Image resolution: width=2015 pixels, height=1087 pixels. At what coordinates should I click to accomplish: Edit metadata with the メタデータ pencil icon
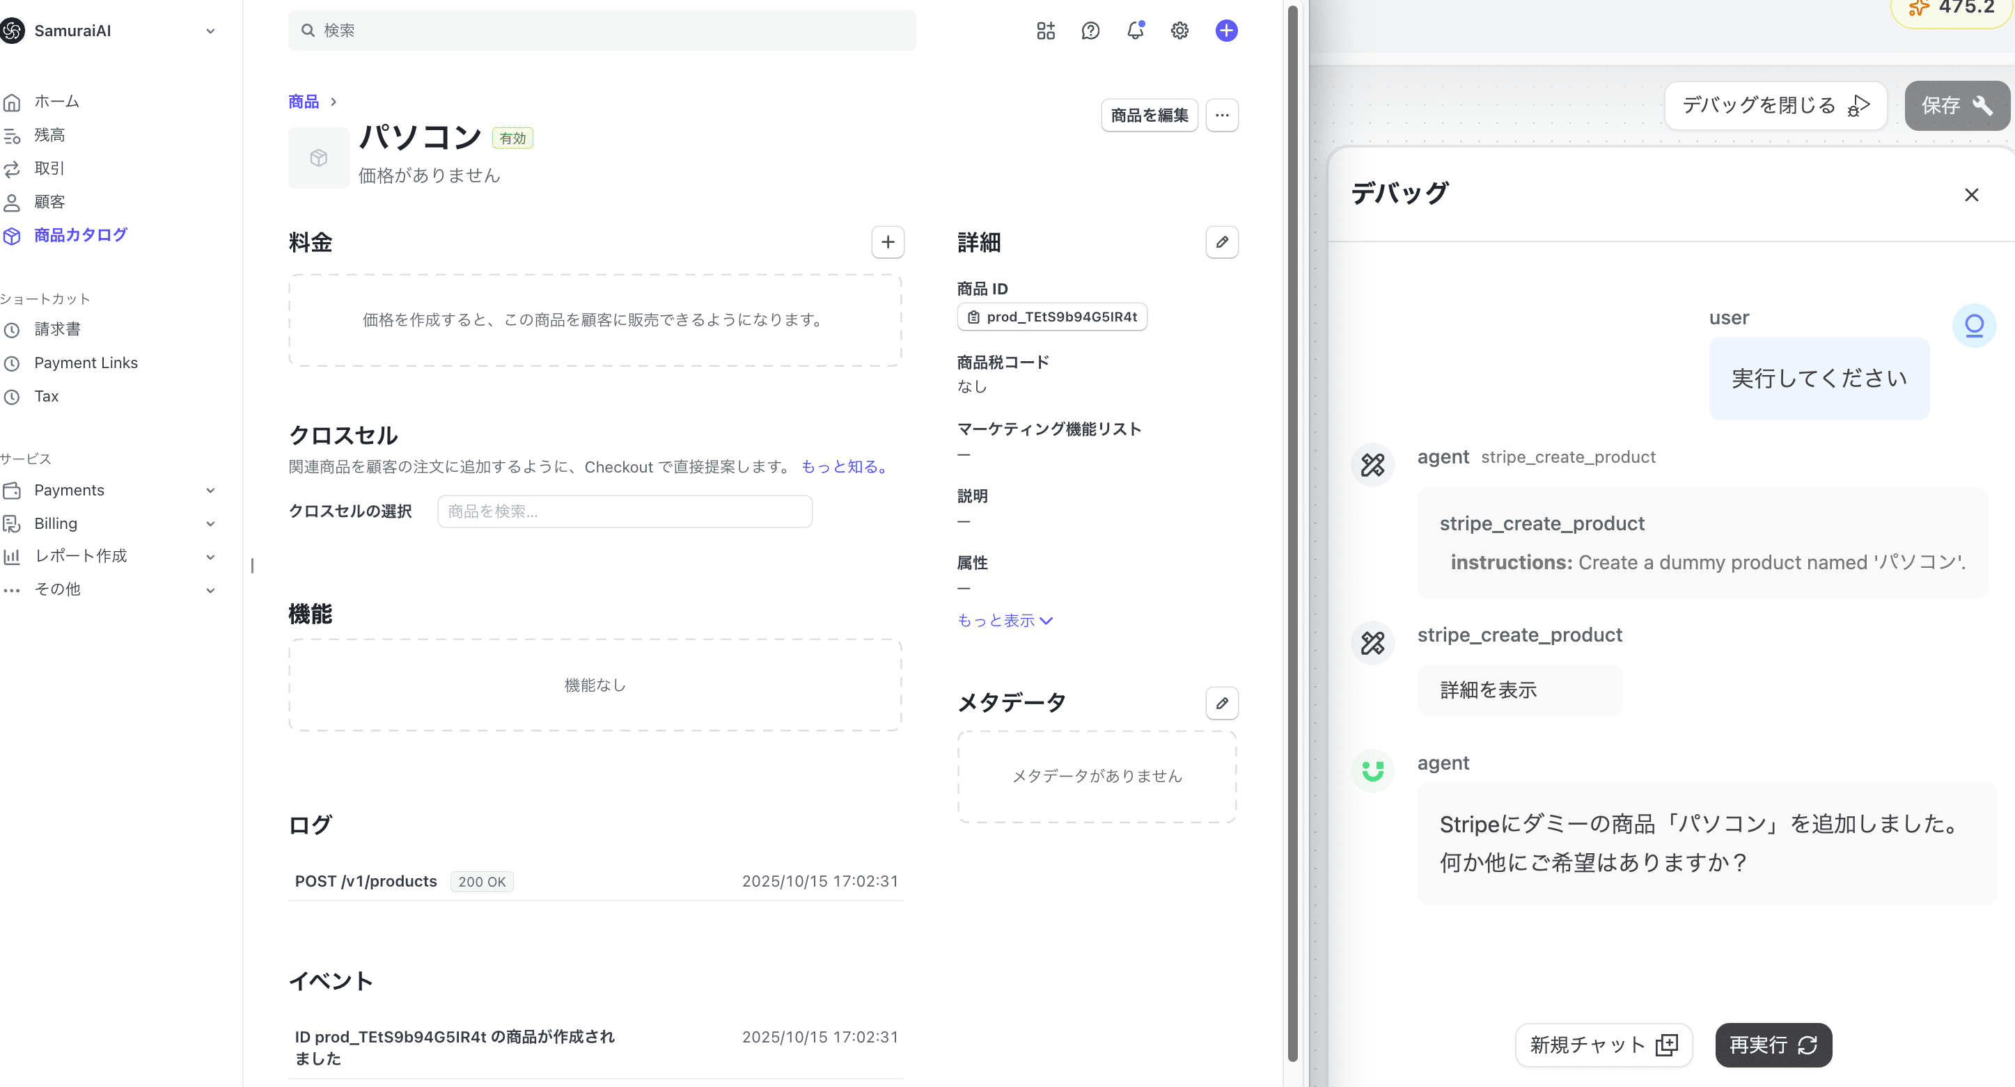1222,703
